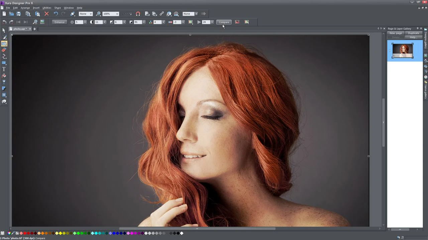428x240 pixels.
Task: Toggle the Compare view
Action: point(224,22)
